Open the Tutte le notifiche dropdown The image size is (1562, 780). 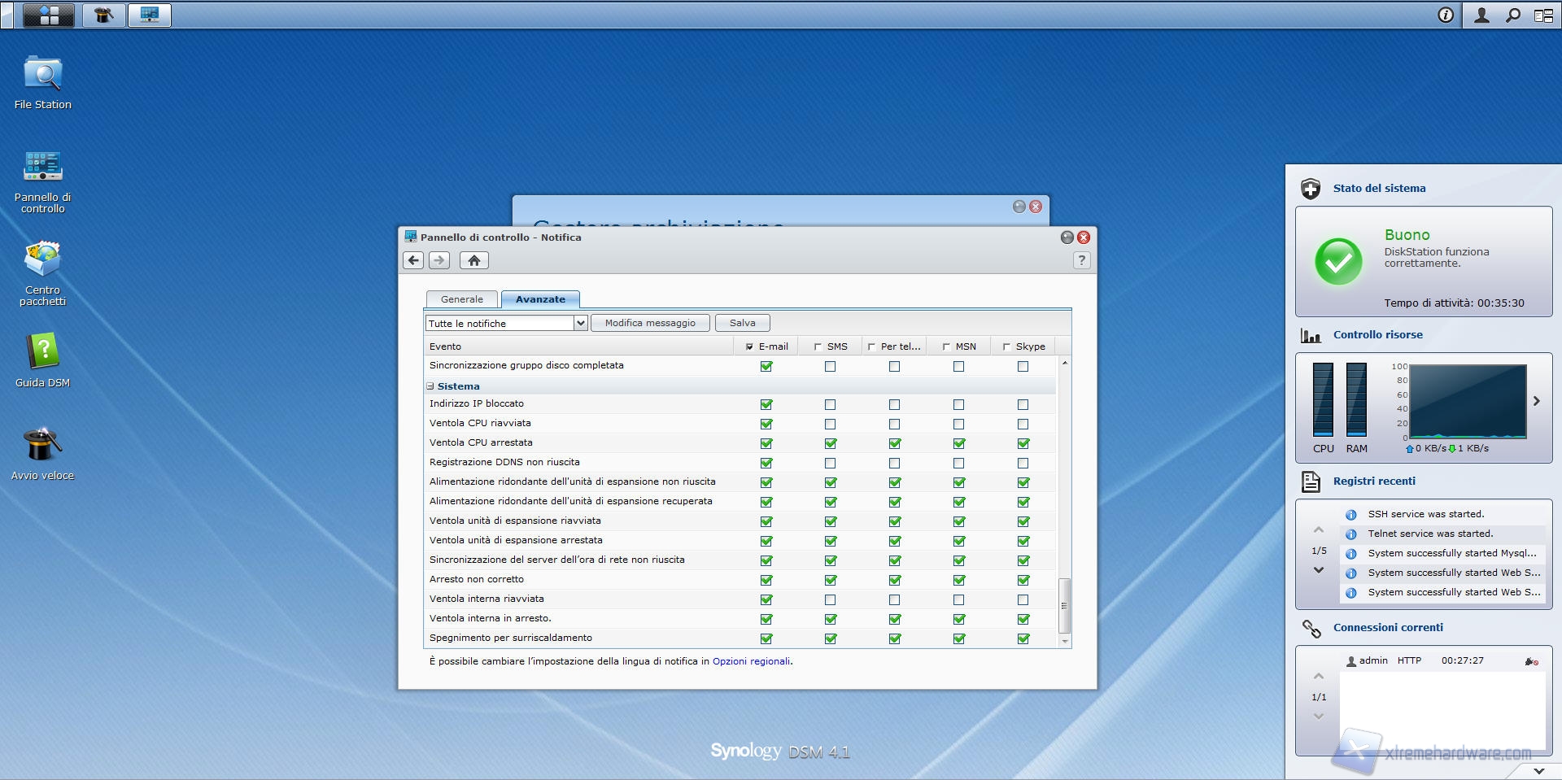coord(580,323)
